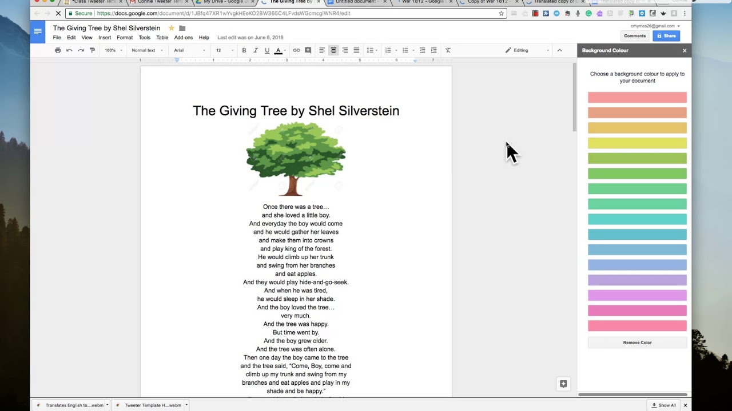
Task: Toggle bold formatting
Action: pos(244,50)
